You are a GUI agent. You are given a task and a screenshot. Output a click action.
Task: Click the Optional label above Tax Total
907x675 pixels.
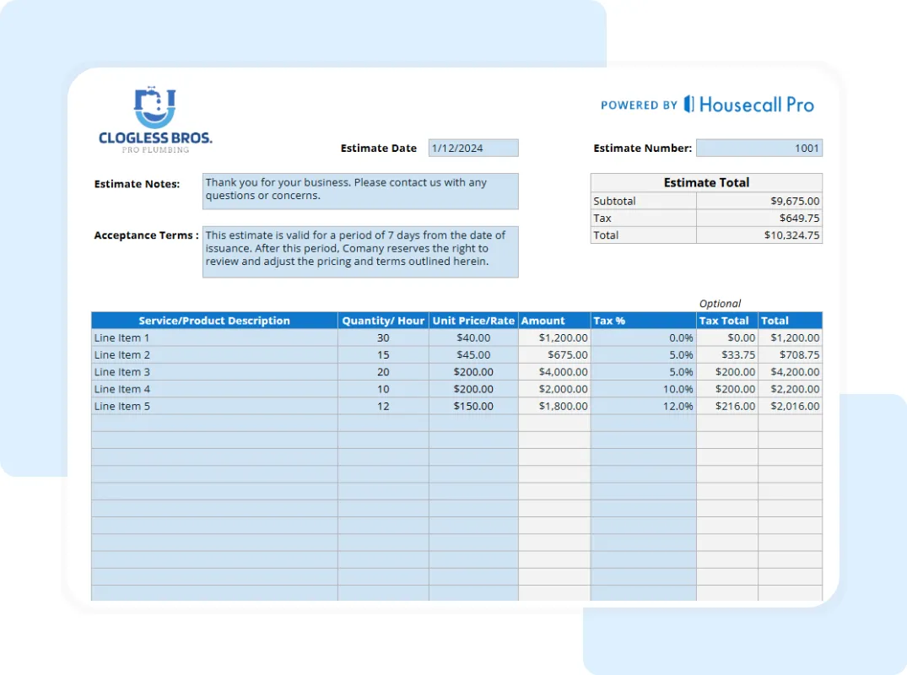[720, 303]
